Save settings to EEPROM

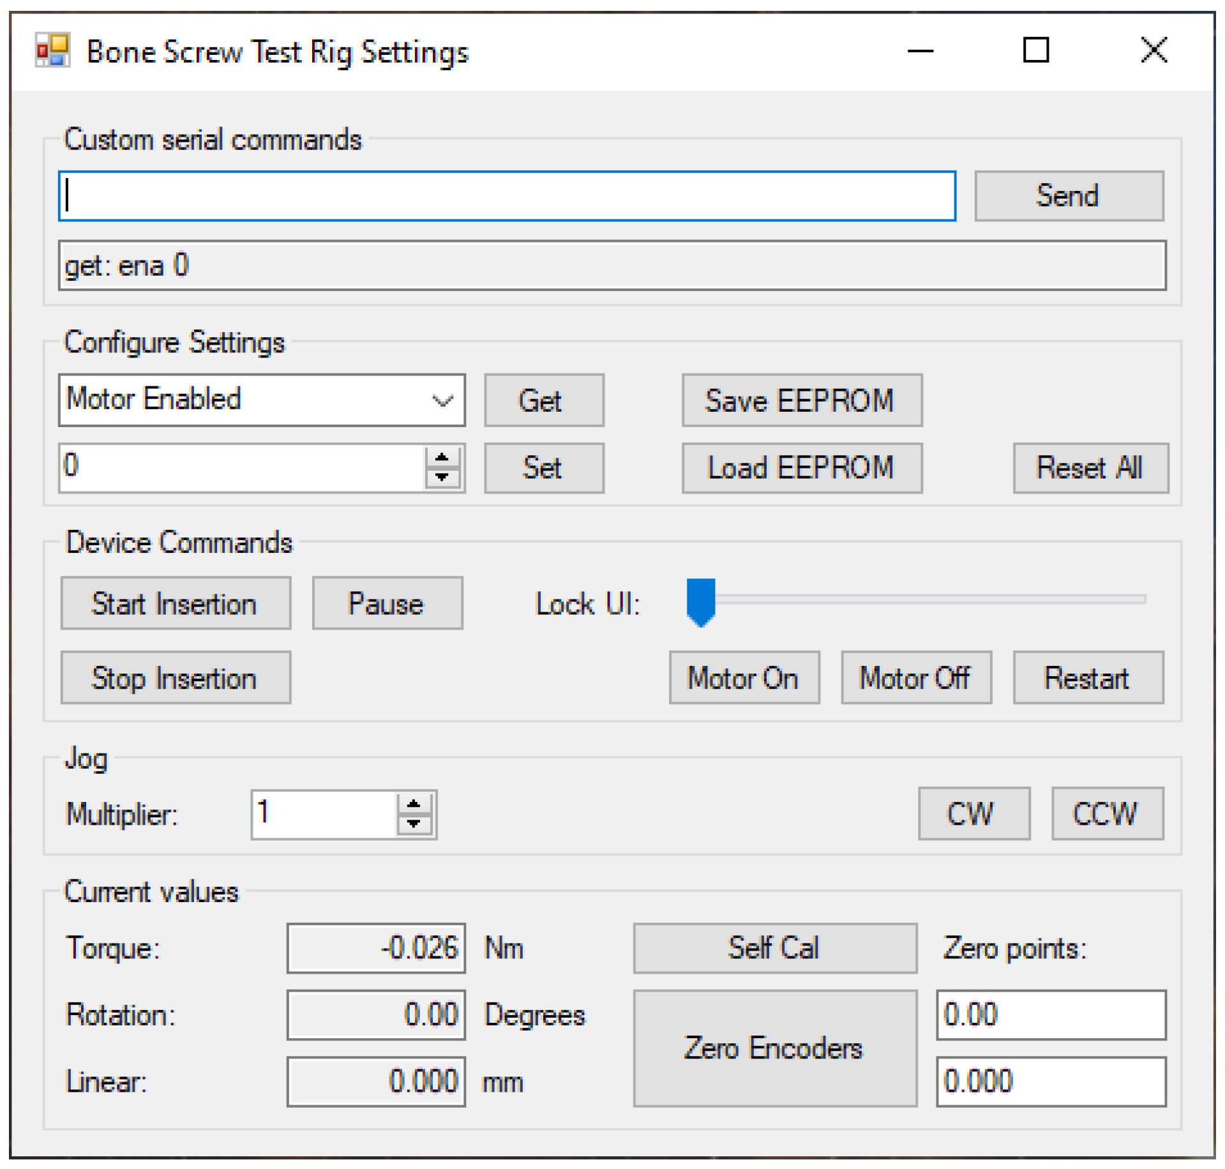pyautogui.click(x=801, y=400)
